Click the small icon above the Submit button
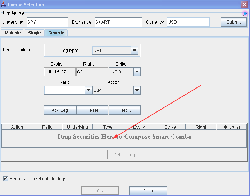250x196 pixels. click(x=245, y=14)
